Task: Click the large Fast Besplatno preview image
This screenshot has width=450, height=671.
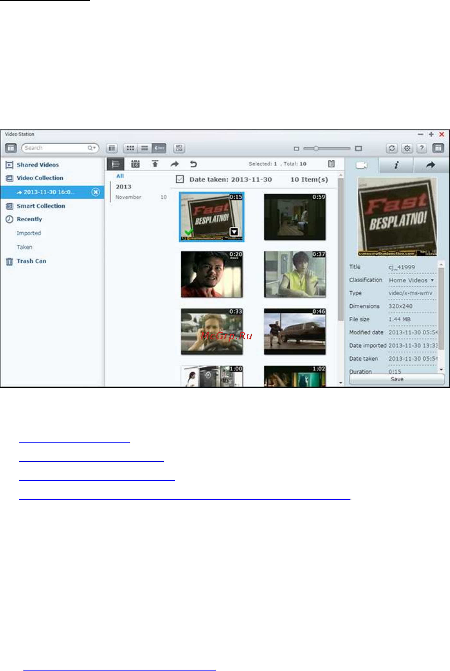Action: (397, 217)
